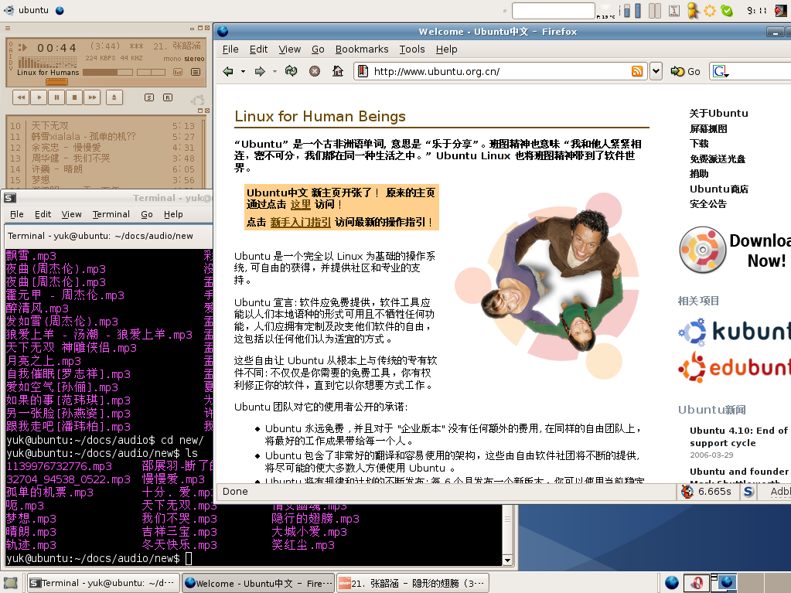Screen dimensions: 791x593
Task: Toggle repeat (R) in audio player
Action: coord(168,97)
